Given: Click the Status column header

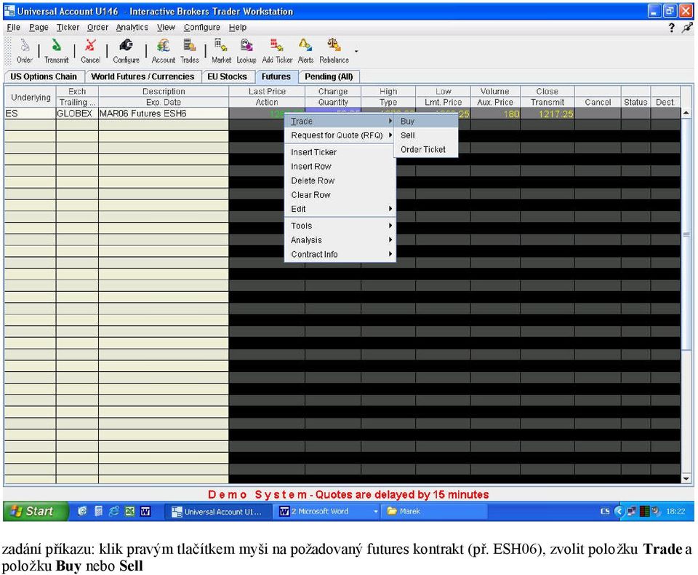Looking at the screenshot, I should coord(635,102).
